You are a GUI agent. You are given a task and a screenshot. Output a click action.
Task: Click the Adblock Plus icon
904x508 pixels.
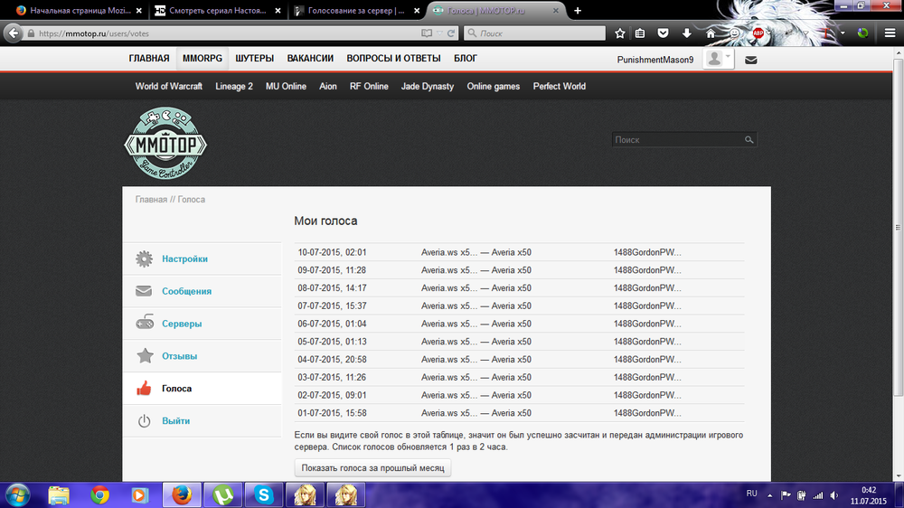coord(758,33)
